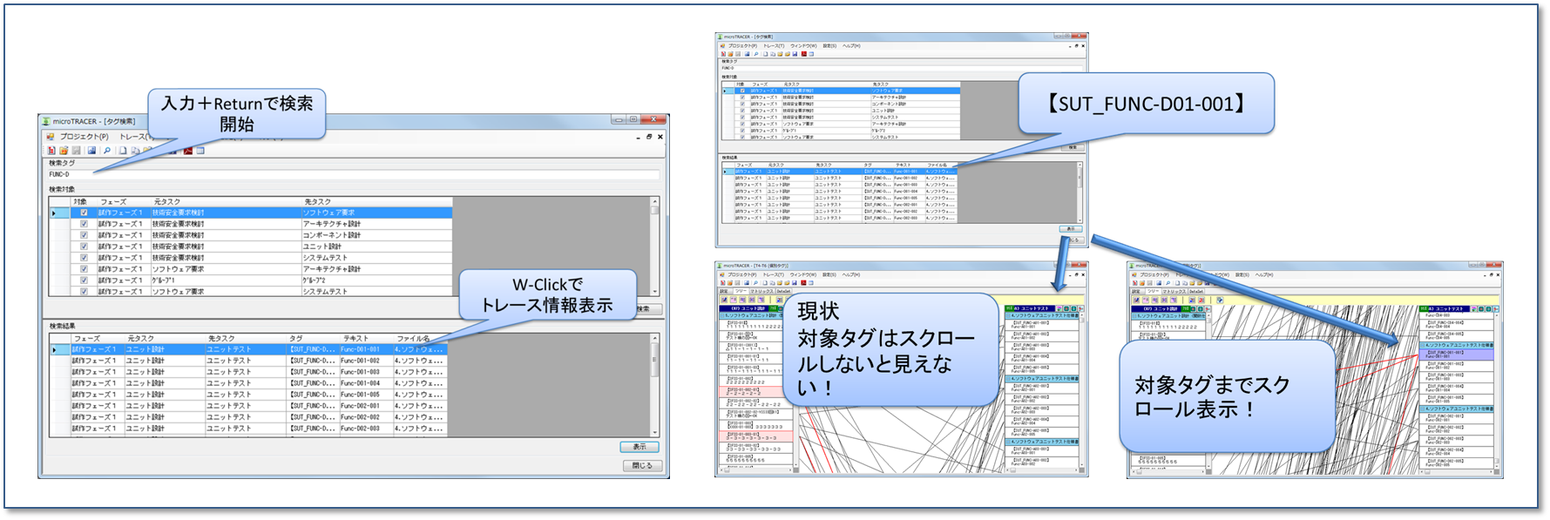Click ファイル名 column header in large window 検索結果 table
The height and width of the screenshot is (520, 1550).
point(419,338)
